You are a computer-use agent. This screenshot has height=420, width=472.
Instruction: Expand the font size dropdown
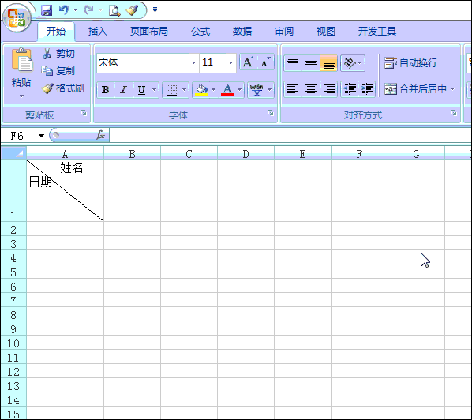click(x=231, y=62)
